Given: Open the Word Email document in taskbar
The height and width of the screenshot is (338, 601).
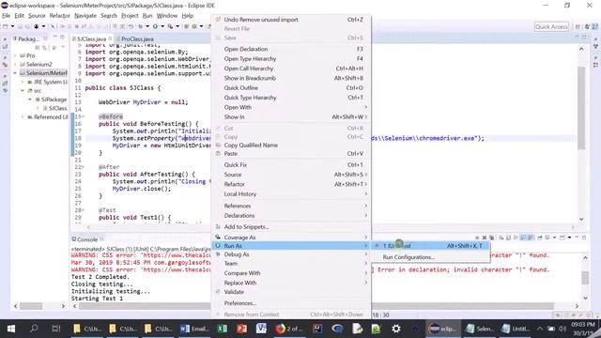Looking at the screenshot, I should pos(194,329).
